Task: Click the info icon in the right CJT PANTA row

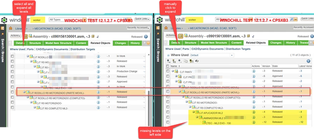Action: pos(254,71)
